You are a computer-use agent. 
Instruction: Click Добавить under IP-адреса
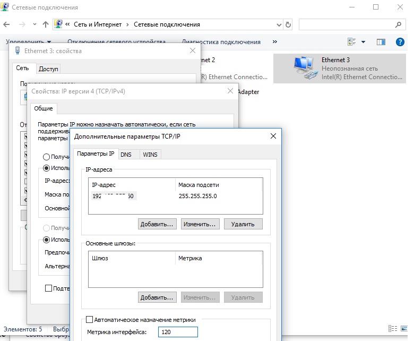157,224
